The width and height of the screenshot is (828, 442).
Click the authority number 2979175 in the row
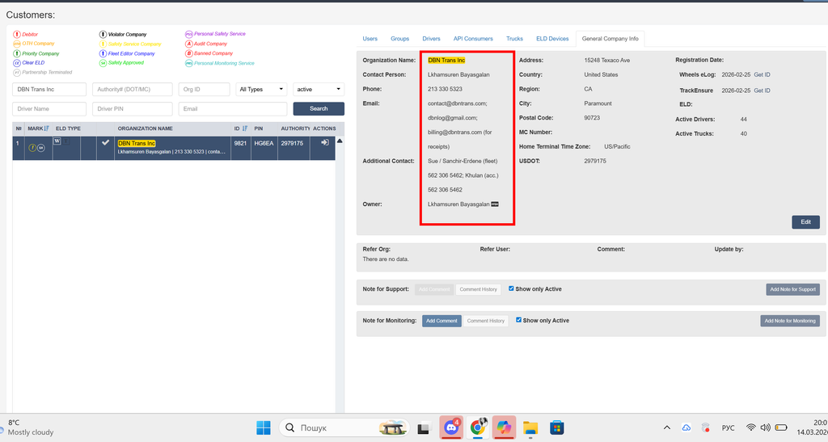click(x=292, y=143)
